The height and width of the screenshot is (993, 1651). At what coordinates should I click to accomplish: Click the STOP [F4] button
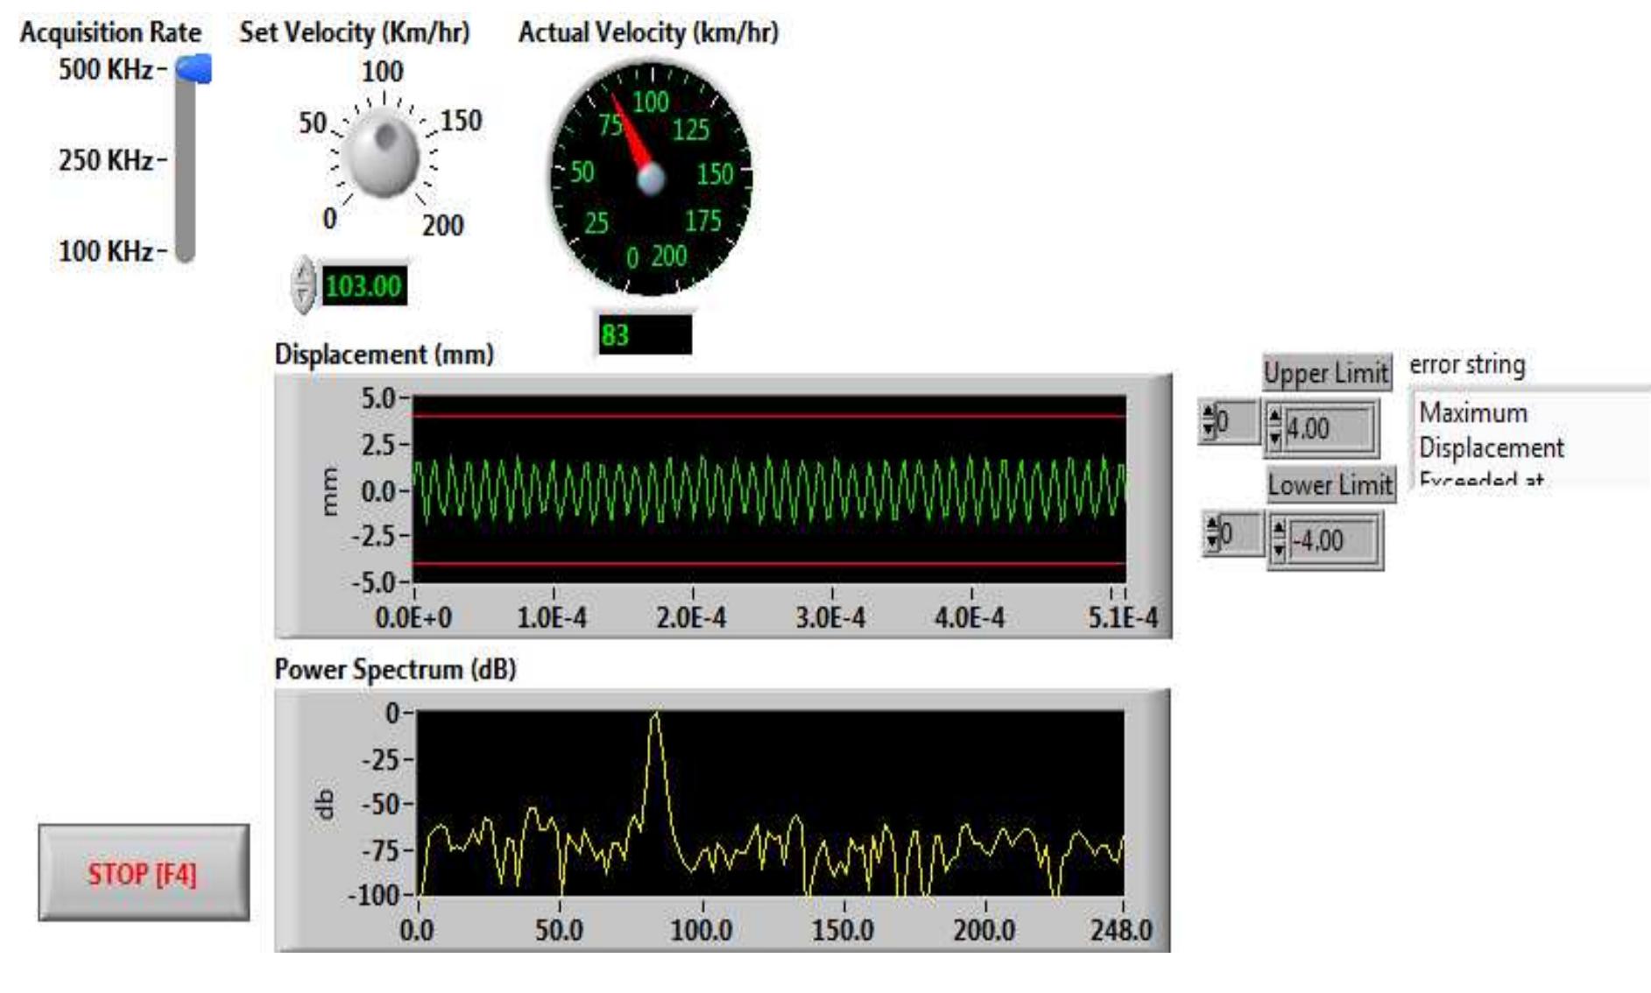[144, 872]
